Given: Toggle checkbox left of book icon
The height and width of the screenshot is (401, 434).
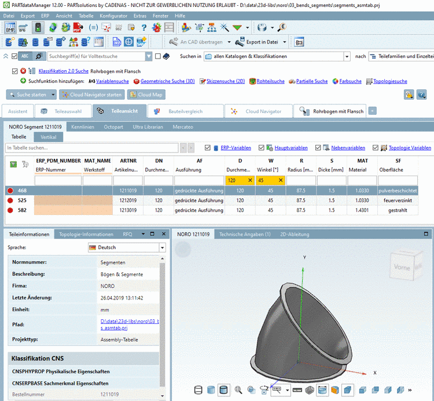Looking at the screenshot, I should point(158,56).
